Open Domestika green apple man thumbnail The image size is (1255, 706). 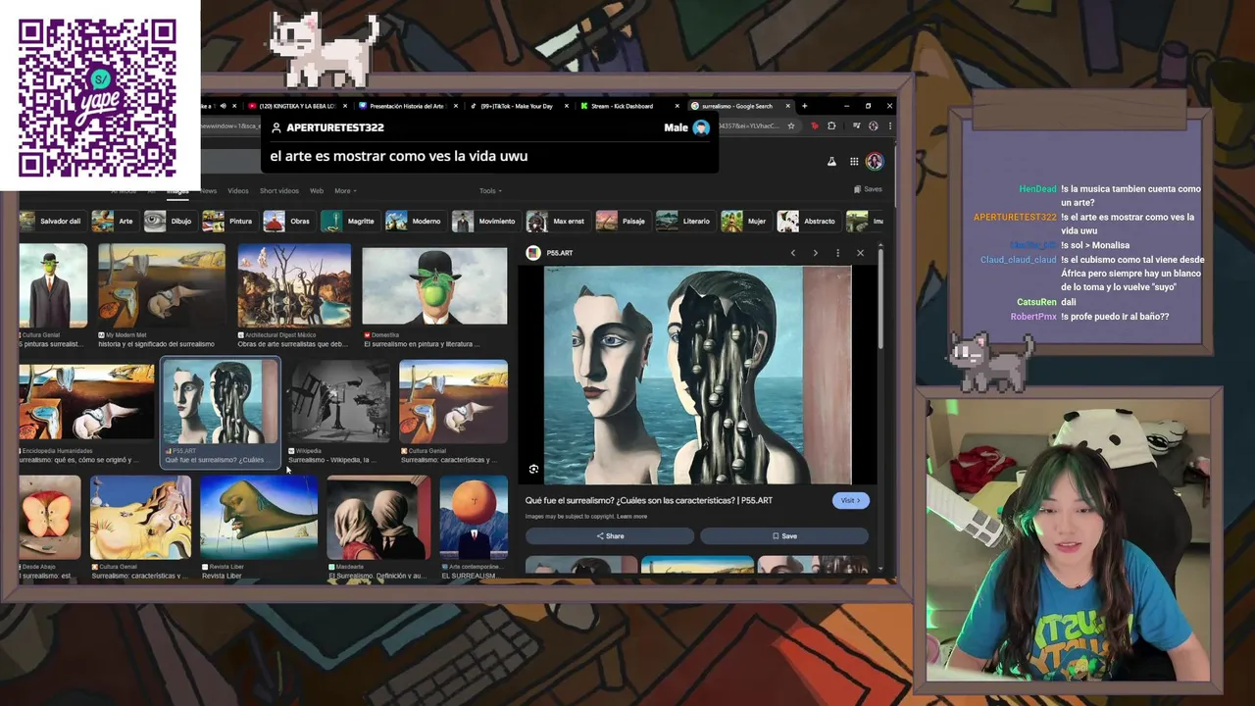(434, 285)
